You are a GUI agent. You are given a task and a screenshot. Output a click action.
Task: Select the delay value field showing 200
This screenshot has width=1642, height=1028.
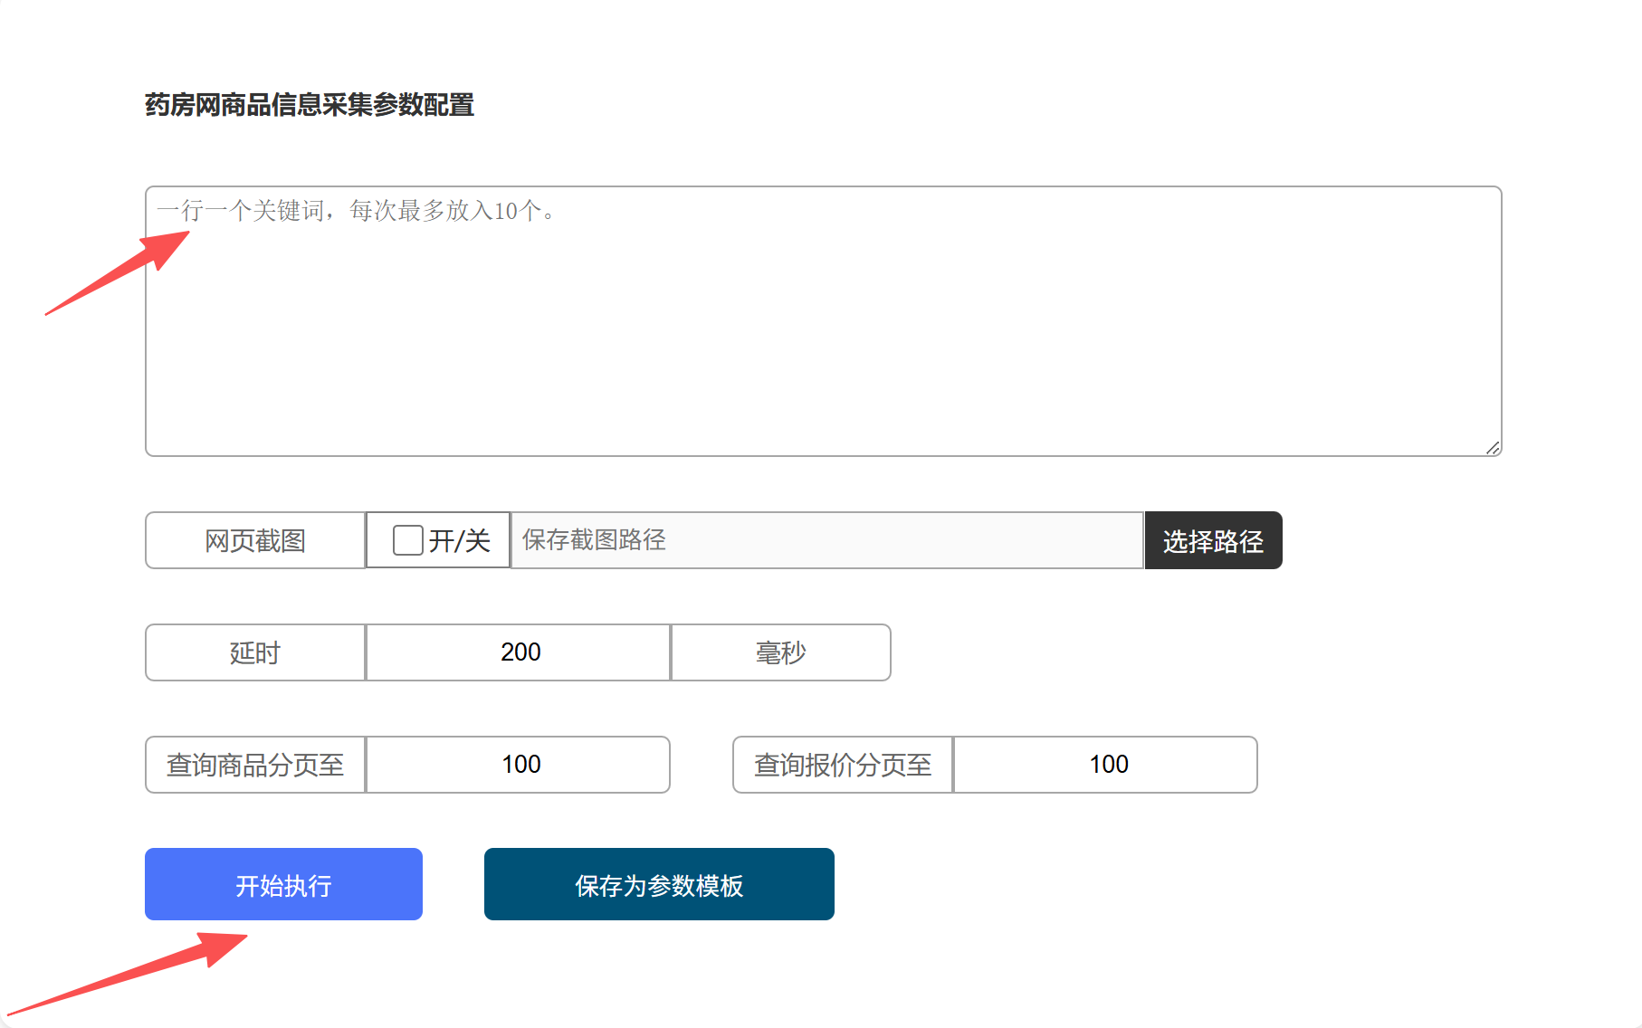519,652
